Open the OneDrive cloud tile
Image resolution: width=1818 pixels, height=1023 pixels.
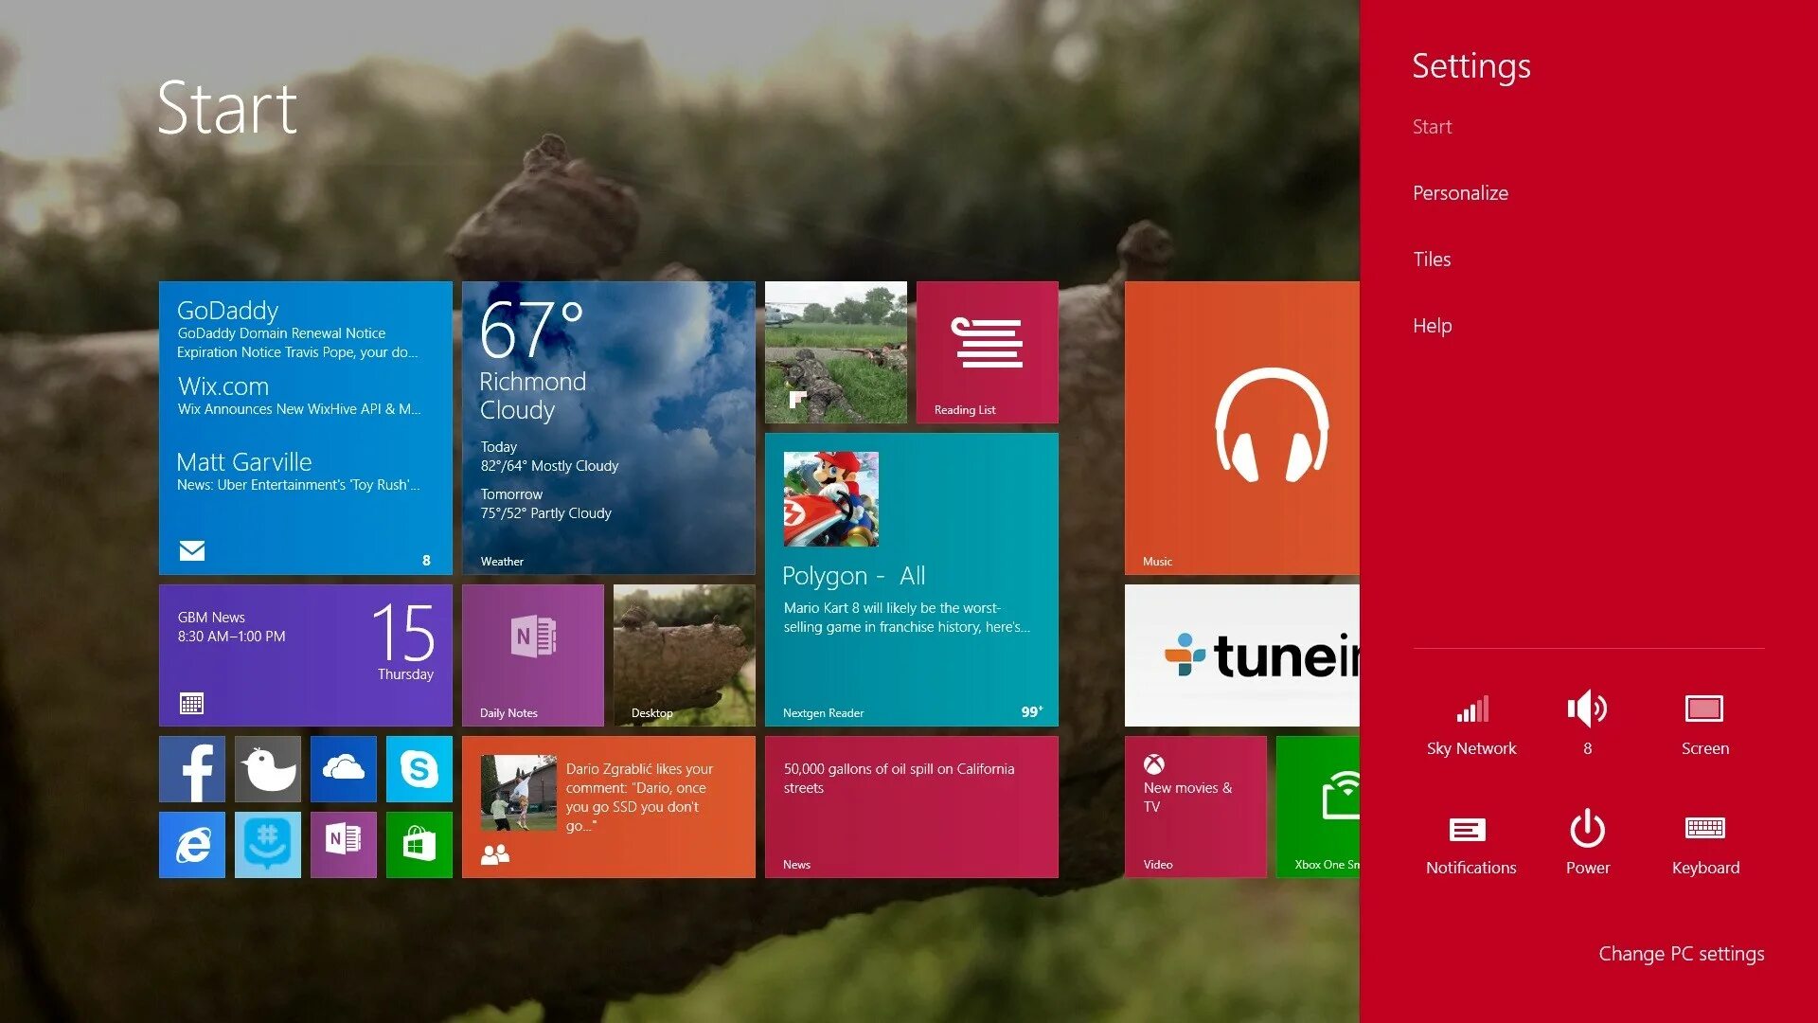click(x=344, y=768)
